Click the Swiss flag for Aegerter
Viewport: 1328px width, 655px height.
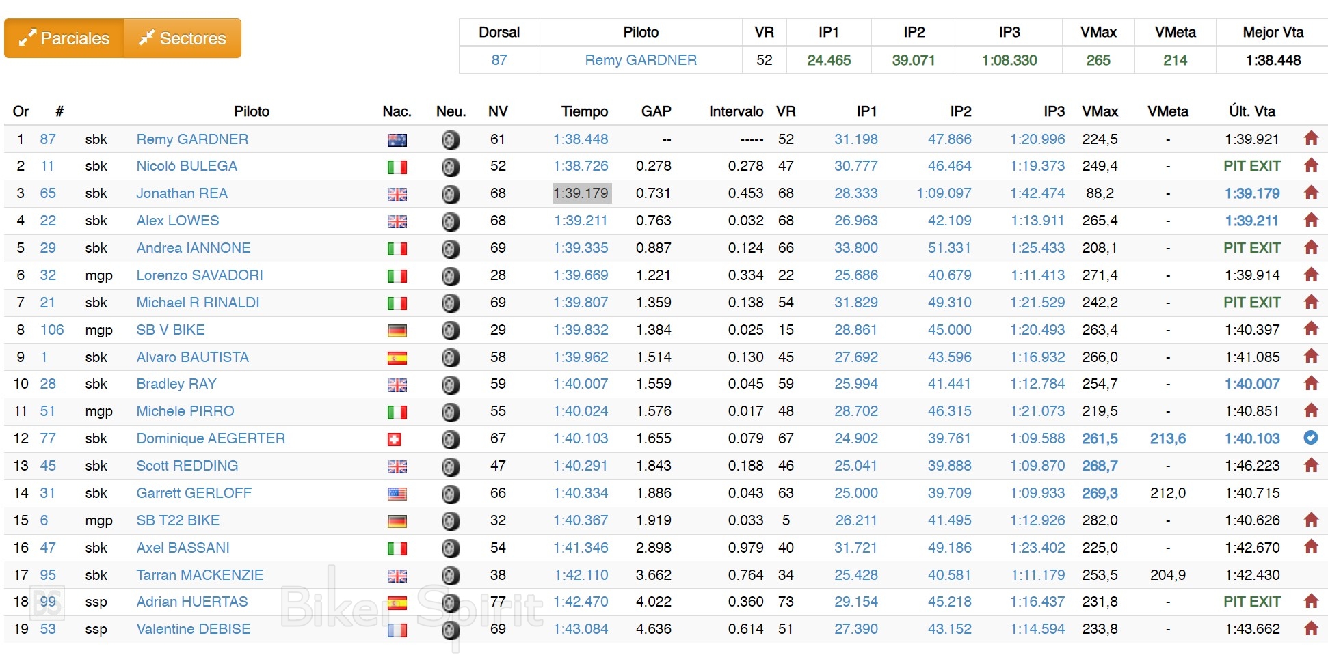pyautogui.click(x=394, y=439)
